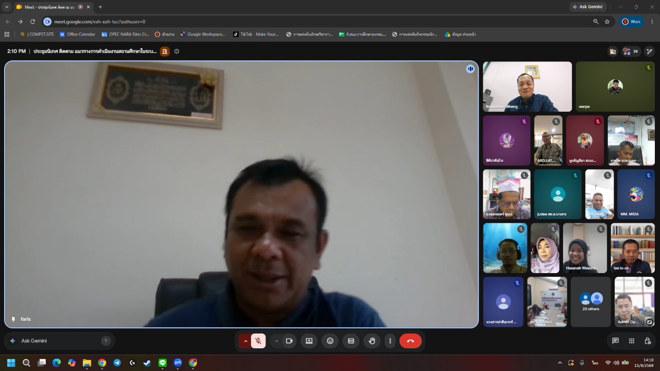Start screen sharing with Present now
The width and height of the screenshot is (660, 371).
pos(309,341)
